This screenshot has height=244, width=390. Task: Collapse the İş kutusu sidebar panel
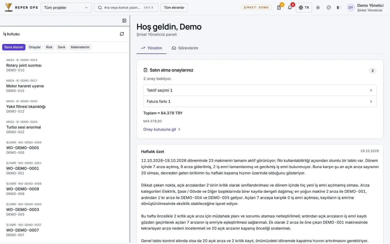pos(124,21)
